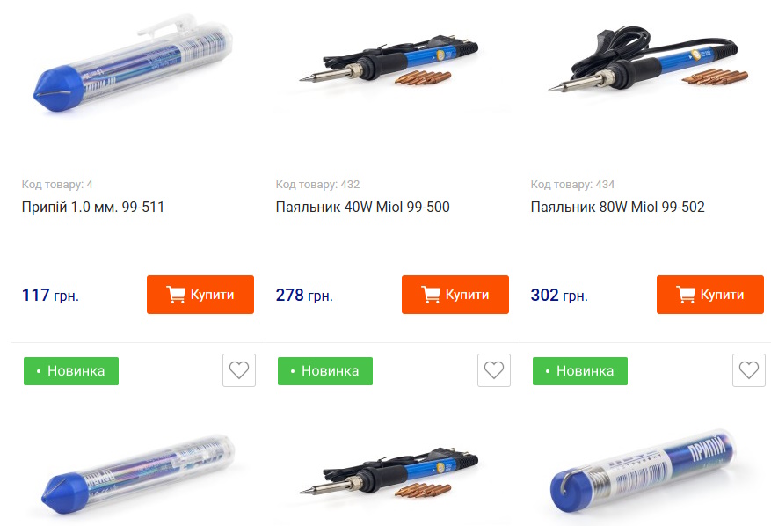Open bottom-left solder tube product image
The height and width of the screenshot is (526, 771).
coord(138,475)
